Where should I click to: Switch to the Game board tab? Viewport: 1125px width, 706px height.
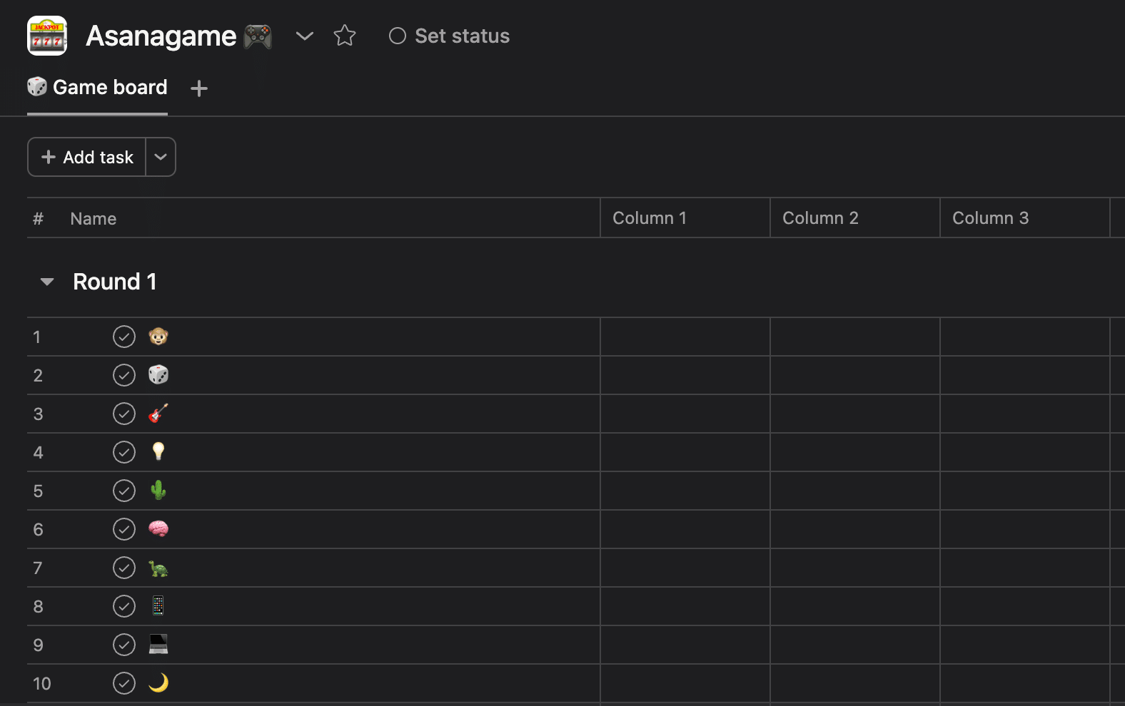tap(98, 88)
